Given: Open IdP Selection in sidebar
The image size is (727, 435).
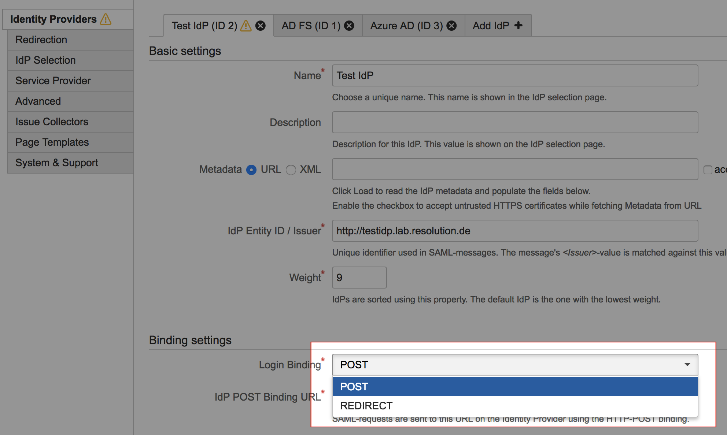Looking at the screenshot, I should pos(45,60).
